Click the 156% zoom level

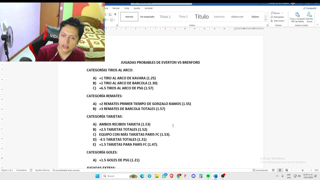click(316, 170)
